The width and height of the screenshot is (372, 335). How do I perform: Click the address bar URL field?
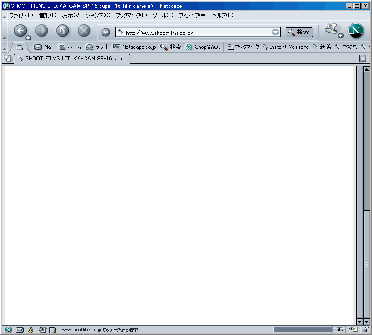(198, 32)
